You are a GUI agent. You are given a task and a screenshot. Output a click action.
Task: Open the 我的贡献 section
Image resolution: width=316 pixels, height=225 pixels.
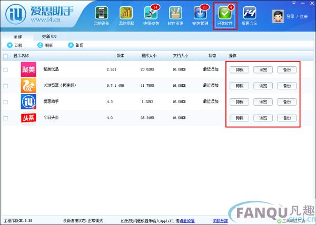(x=126, y=16)
